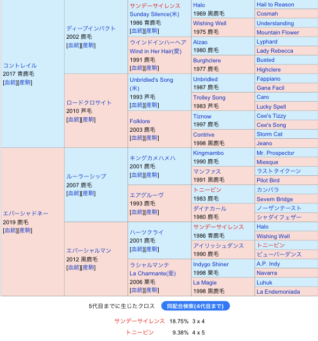Open the La Endemoniada link
The width and height of the screenshot is (318, 341).
coord(278,292)
